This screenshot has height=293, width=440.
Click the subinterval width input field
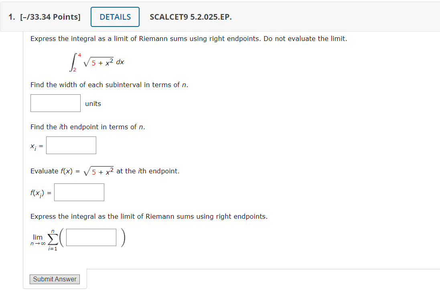pos(55,103)
